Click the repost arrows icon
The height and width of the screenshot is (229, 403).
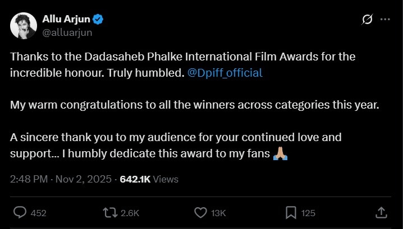pos(109,212)
